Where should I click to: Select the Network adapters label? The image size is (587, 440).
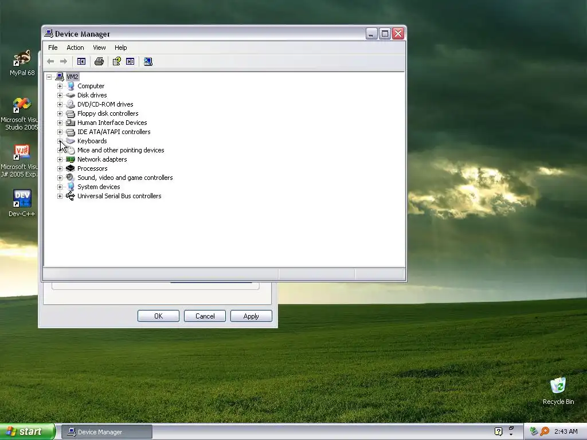point(102,159)
